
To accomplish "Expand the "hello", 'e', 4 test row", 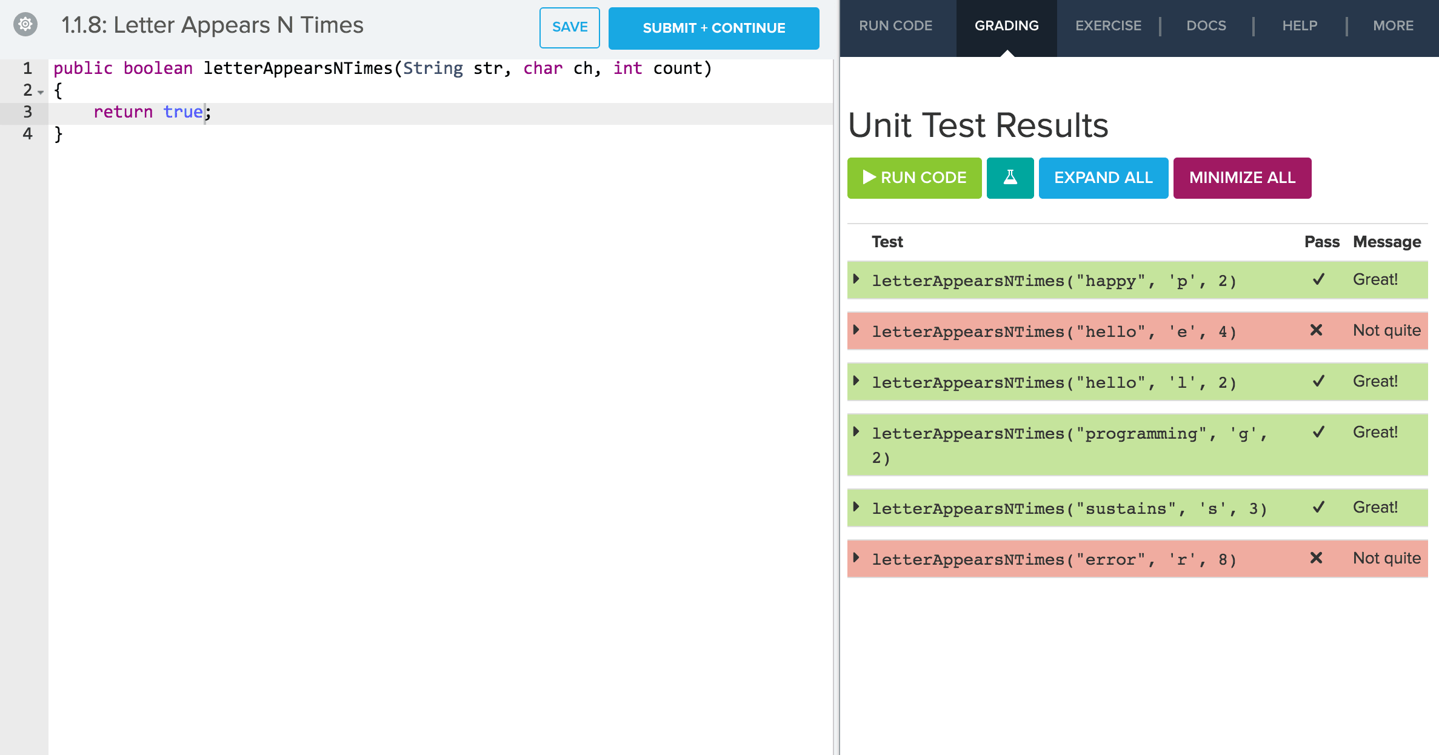I will 856,330.
